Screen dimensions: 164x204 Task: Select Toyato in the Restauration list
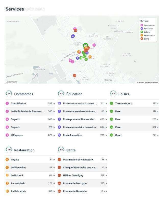(x=15, y=160)
